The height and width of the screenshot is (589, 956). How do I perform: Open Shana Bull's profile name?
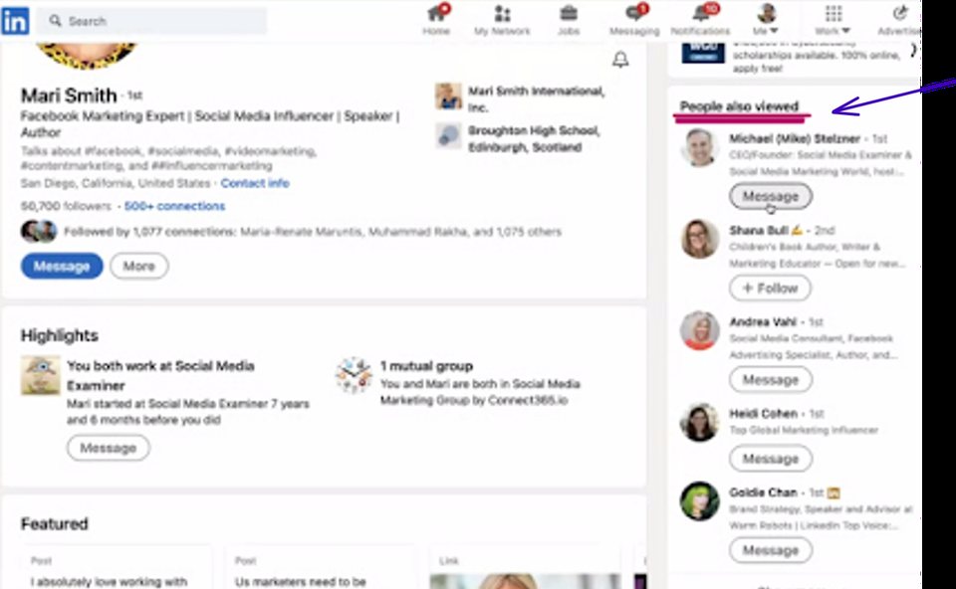click(759, 230)
